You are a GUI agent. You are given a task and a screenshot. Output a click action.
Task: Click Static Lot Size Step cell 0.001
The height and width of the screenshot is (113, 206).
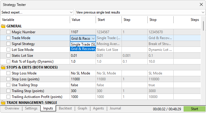(135, 56)
